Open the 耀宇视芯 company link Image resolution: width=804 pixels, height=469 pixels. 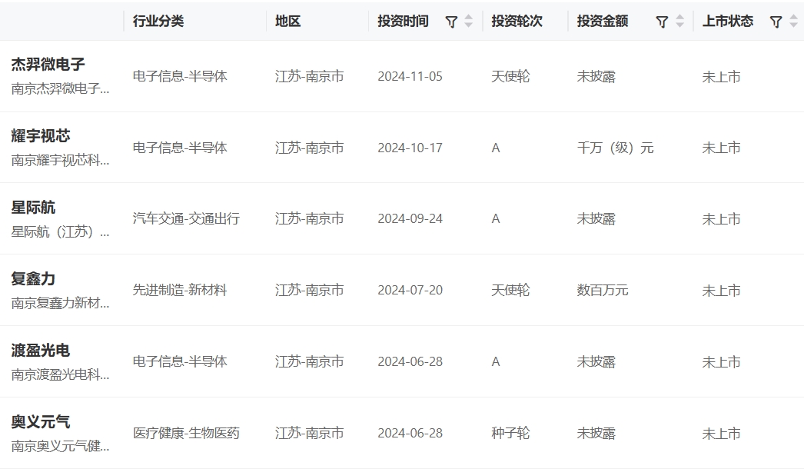tap(41, 136)
